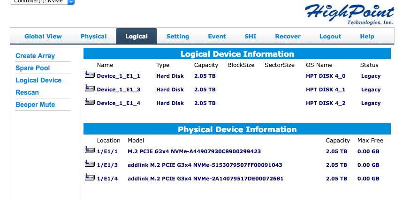
Task: Click the disk icon beside Device_1_E1_4
Action: [90, 102]
